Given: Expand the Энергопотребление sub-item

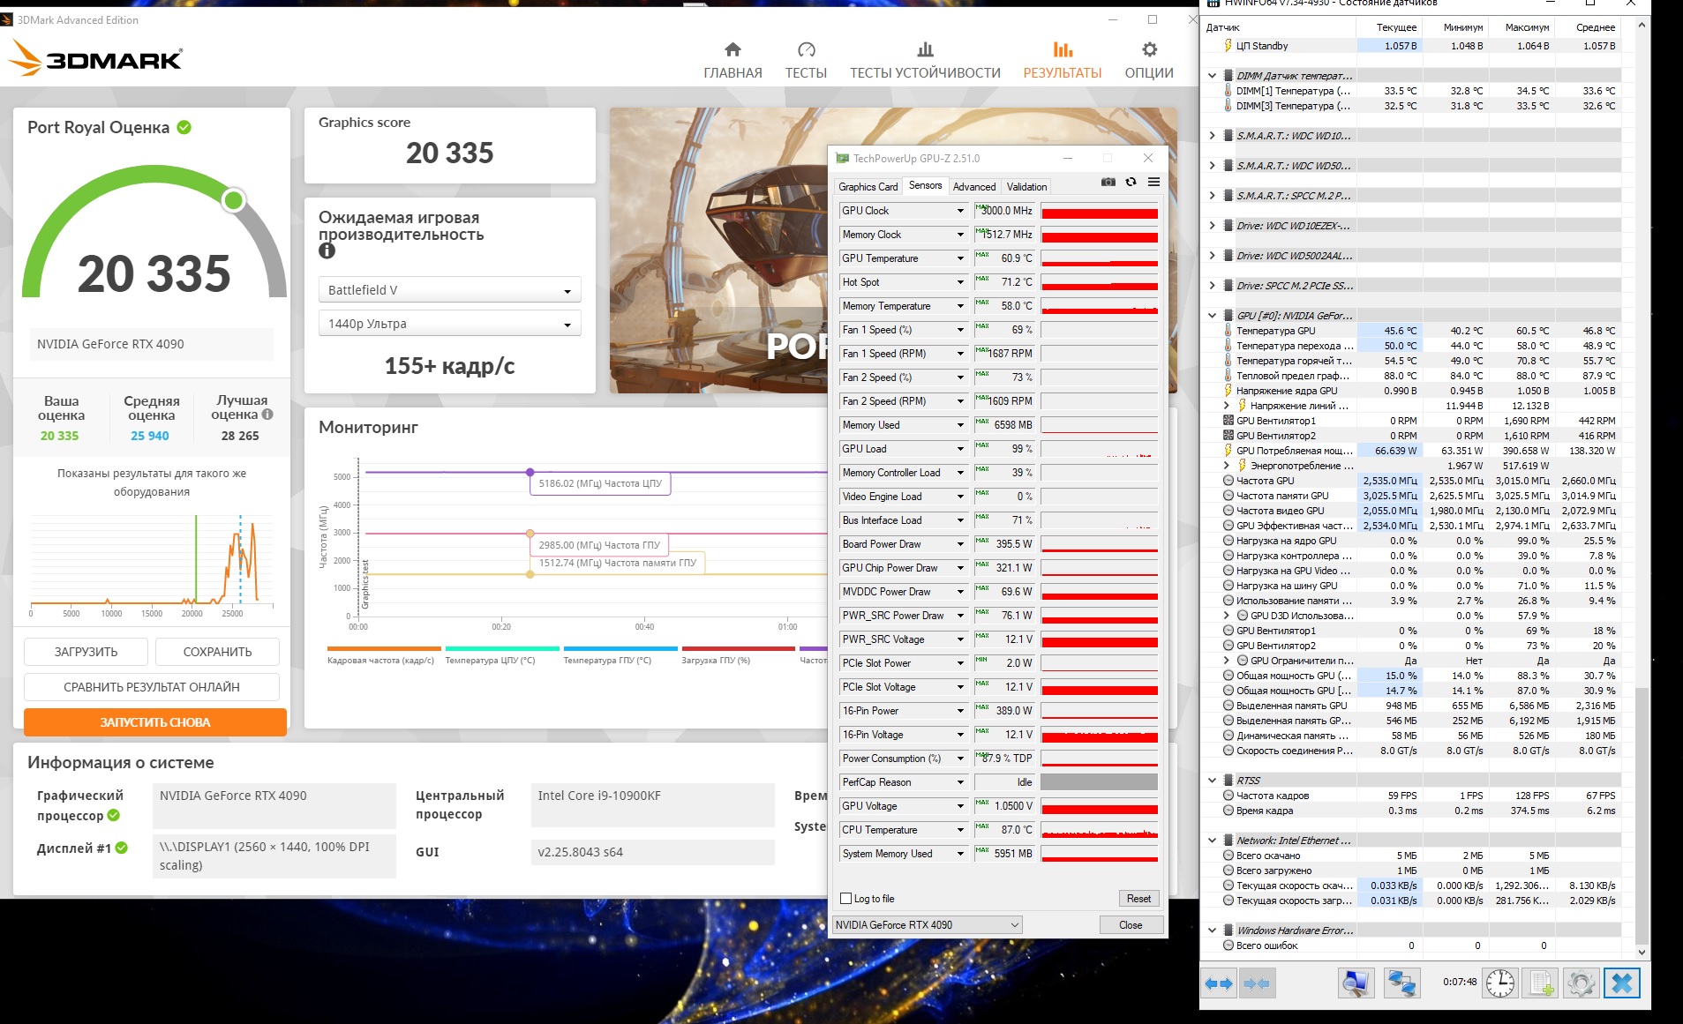Looking at the screenshot, I should [x=1226, y=466].
